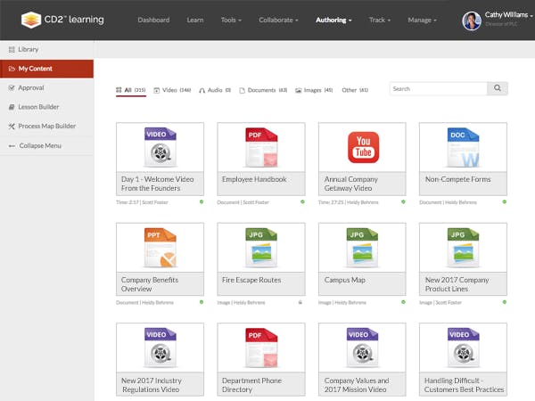
Task: Click green status dot for Campus Map
Action: pos(403,302)
